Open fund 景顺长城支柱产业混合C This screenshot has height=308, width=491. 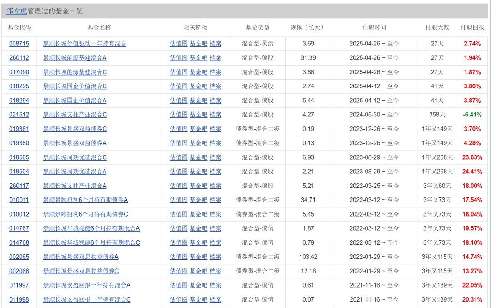75,115
